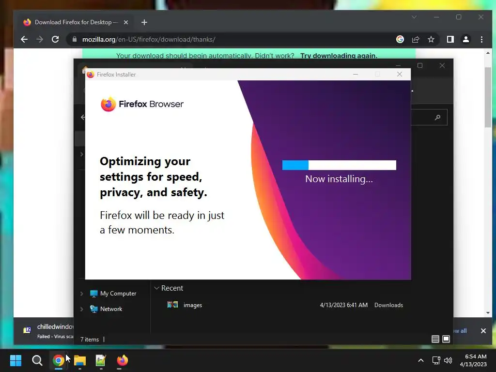This screenshot has height=372, width=496.
Task: Close the Firefox Installer window
Action: 400,74
